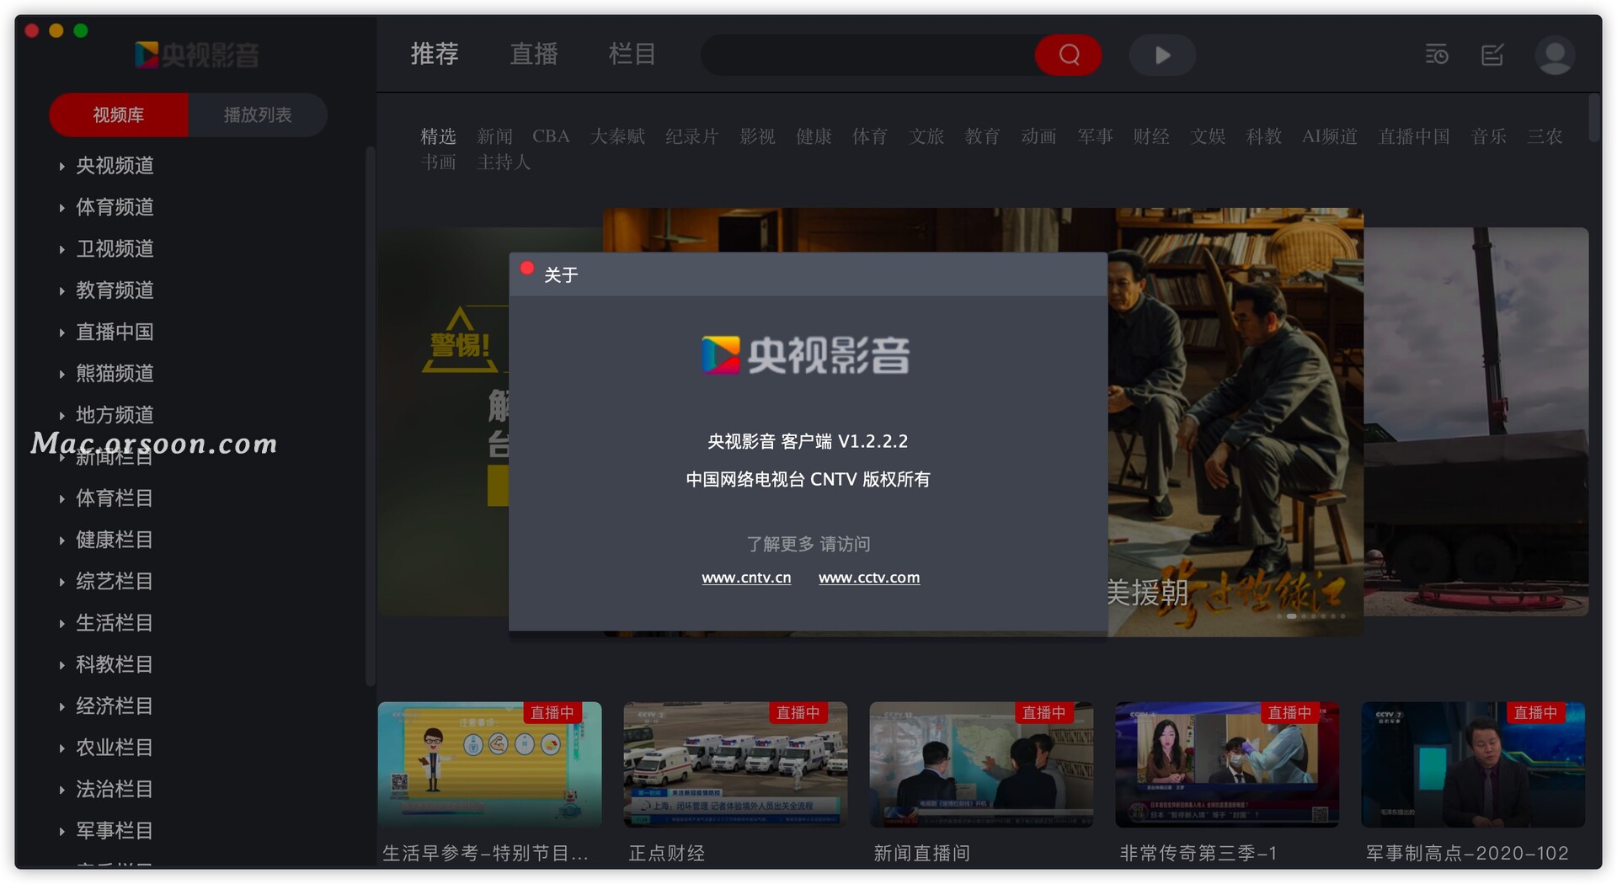Open the 非常传奇第三季-1 live thumbnail
This screenshot has height=884, width=1617.
tap(1227, 764)
